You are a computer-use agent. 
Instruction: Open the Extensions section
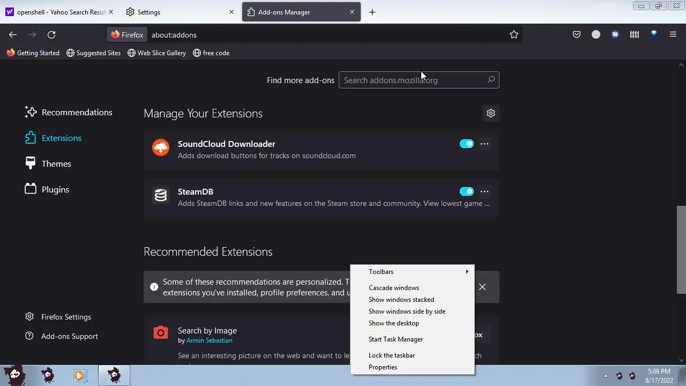point(53,138)
